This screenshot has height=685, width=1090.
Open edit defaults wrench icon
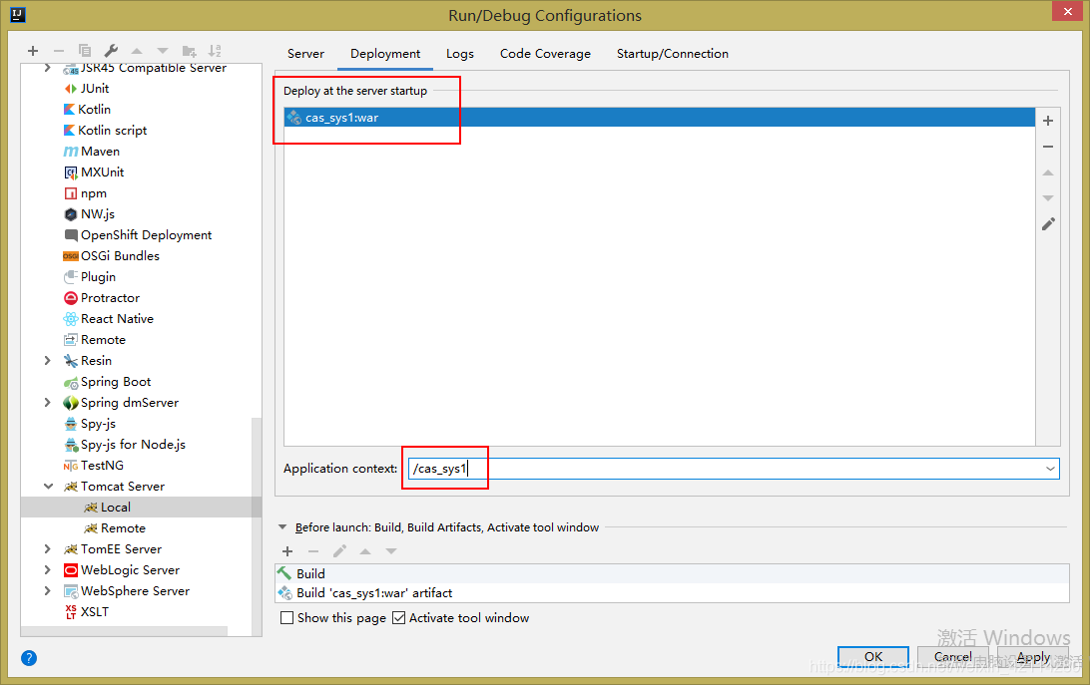pos(111,51)
